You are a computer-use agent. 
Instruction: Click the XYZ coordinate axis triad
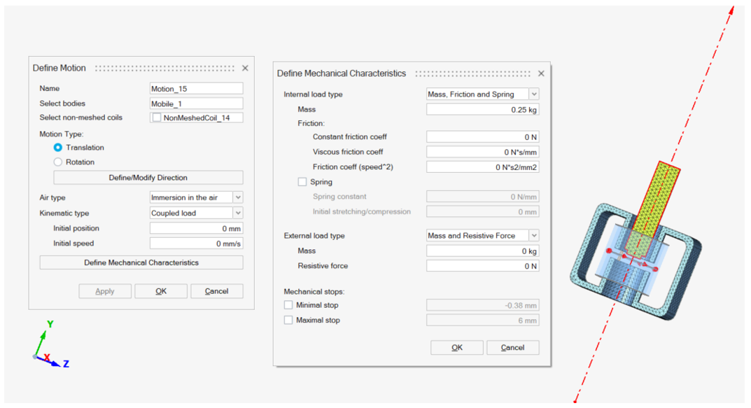click(x=51, y=345)
